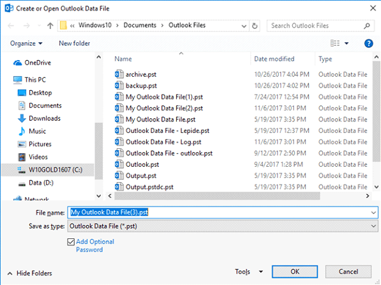Expand address bar history chevron
This screenshot has width=381, height=285.
pyautogui.click(x=244, y=26)
